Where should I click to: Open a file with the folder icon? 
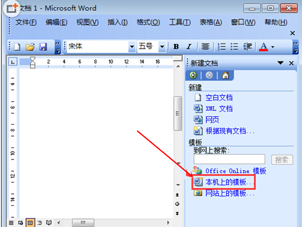coord(30,47)
